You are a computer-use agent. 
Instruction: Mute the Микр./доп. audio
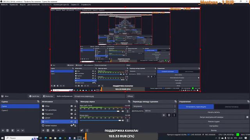pyautogui.click(x=123, y=120)
